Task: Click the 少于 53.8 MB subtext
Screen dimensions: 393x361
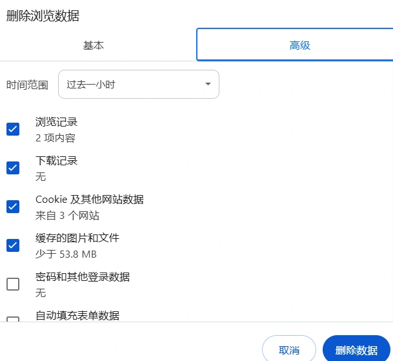Action: 66,254
